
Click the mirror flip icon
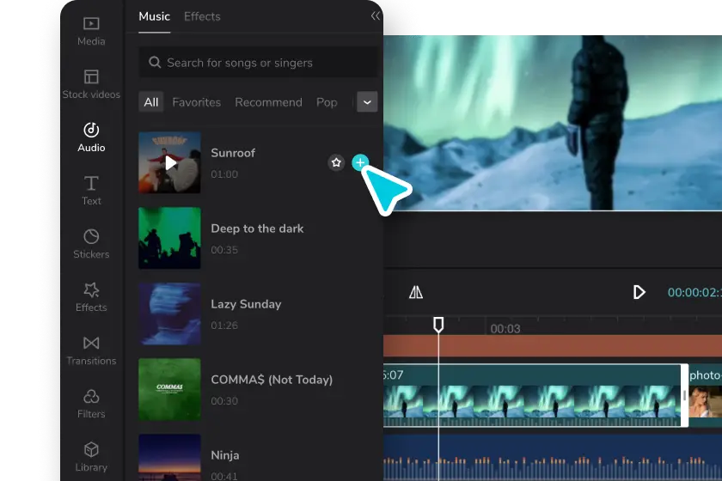click(x=416, y=292)
